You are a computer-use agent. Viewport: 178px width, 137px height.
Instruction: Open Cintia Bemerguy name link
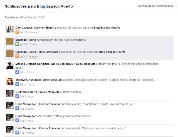pyautogui.click(x=62, y=64)
